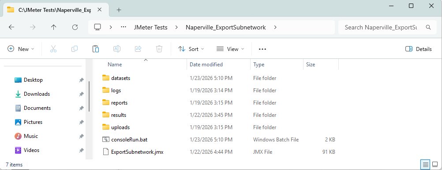Screen dimensions: 442x170
Task: Unpin Desktop using its pin icon
Action: [x=81, y=80]
